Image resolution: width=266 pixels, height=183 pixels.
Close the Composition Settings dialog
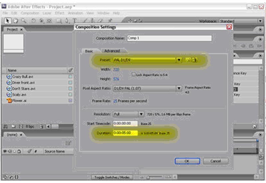coord(229,27)
